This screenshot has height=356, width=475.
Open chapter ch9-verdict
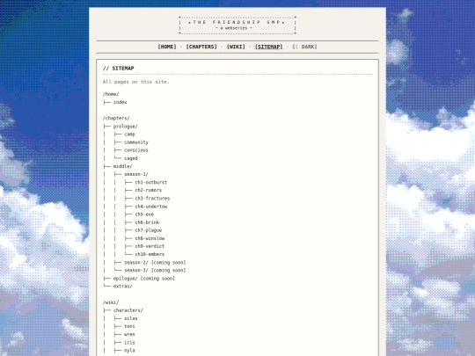tap(150, 246)
